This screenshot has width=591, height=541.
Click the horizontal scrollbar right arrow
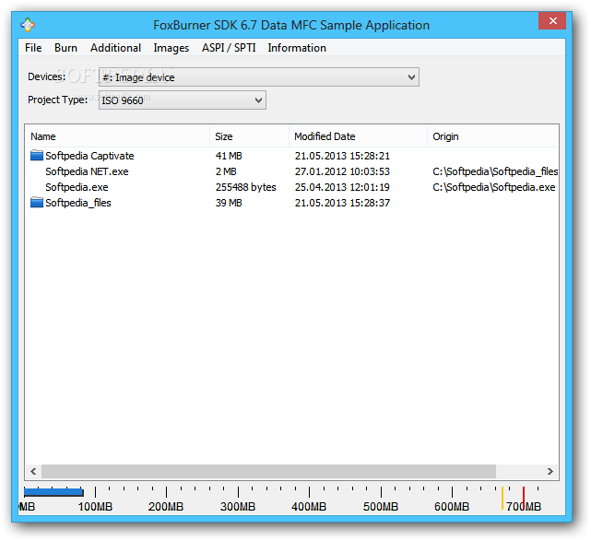[550, 471]
